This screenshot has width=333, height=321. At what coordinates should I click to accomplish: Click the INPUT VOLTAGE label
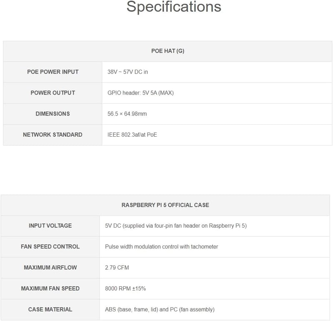pyautogui.click(x=50, y=226)
